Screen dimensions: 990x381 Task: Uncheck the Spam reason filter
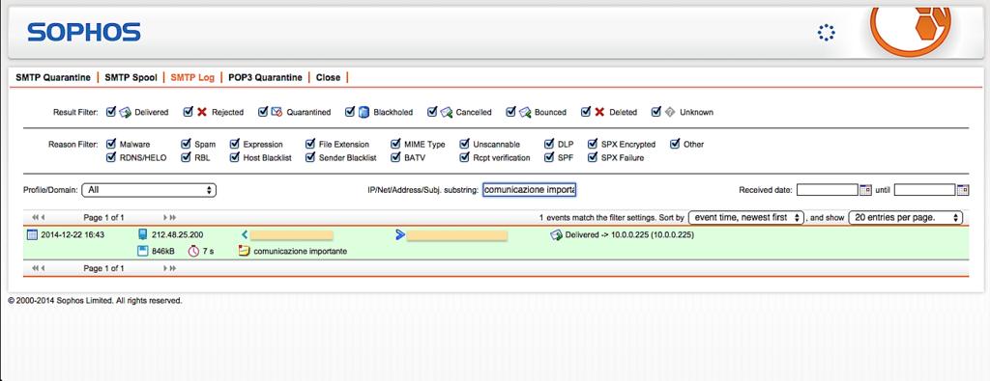click(x=187, y=144)
